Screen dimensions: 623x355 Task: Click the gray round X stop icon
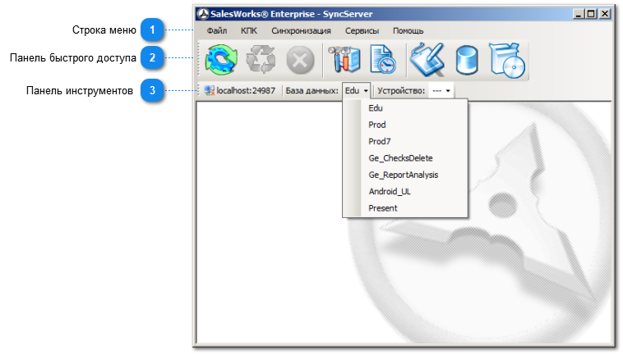click(x=300, y=61)
